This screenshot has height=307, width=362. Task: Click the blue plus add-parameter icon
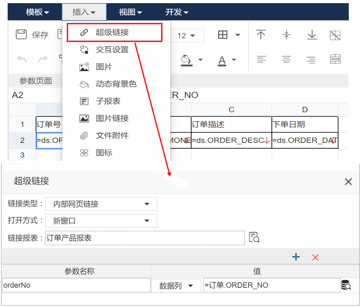pos(296,257)
